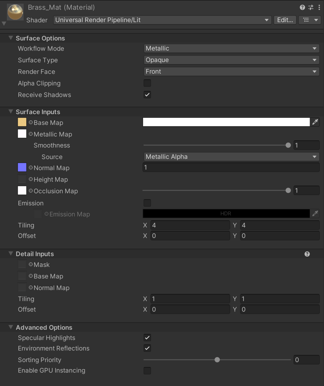Click the preset selector sliders icon
The height and width of the screenshot is (386, 324).
tap(311, 7)
